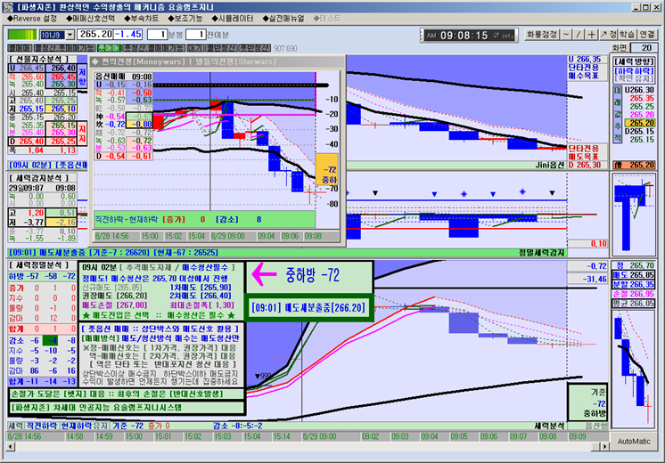Toggle the 풋청산,콜매매가능 status button
This screenshot has width=665, height=463.
pos(154,48)
